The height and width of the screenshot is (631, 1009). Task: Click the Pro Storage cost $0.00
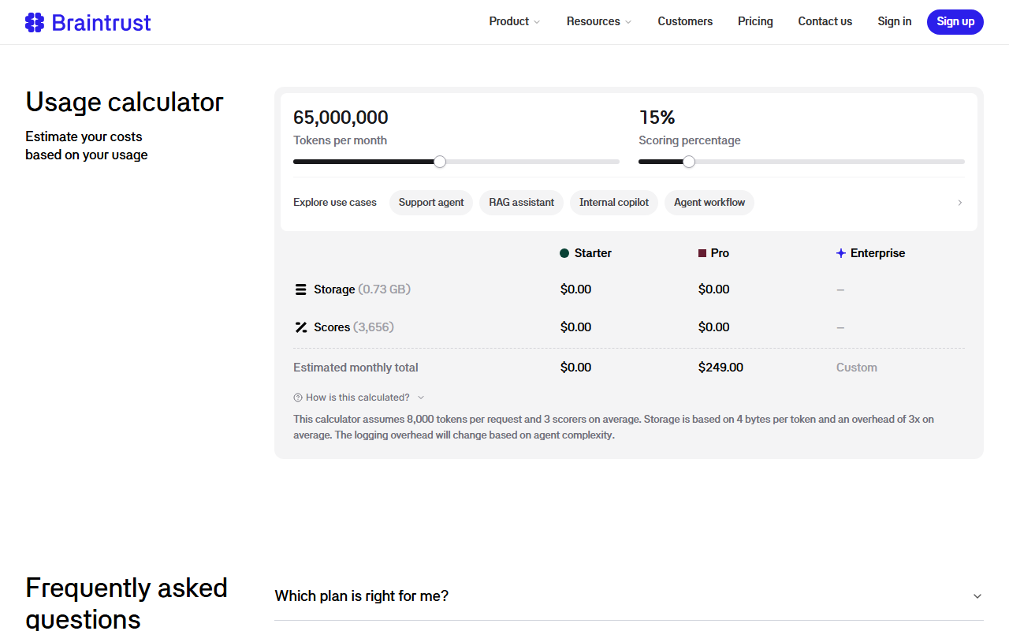click(x=713, y=289)
